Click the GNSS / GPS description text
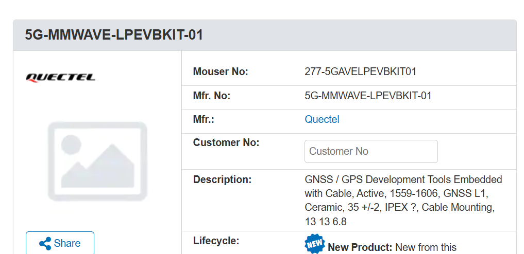The width and height of the screenshot is (524, 254). [x=403, y=194]
